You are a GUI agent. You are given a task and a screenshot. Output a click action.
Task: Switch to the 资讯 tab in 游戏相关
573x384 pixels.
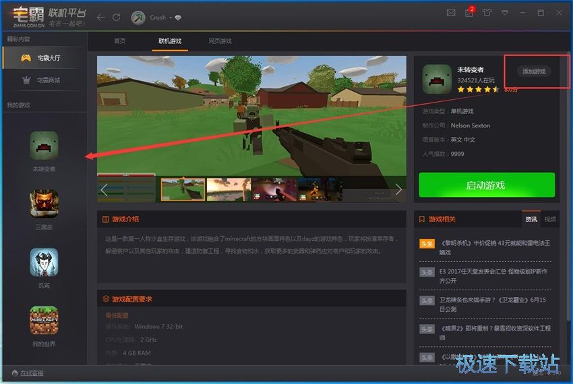point(531,219)
